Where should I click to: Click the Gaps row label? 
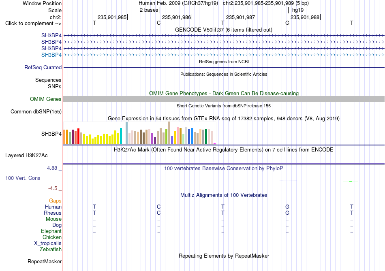[55, 201]
